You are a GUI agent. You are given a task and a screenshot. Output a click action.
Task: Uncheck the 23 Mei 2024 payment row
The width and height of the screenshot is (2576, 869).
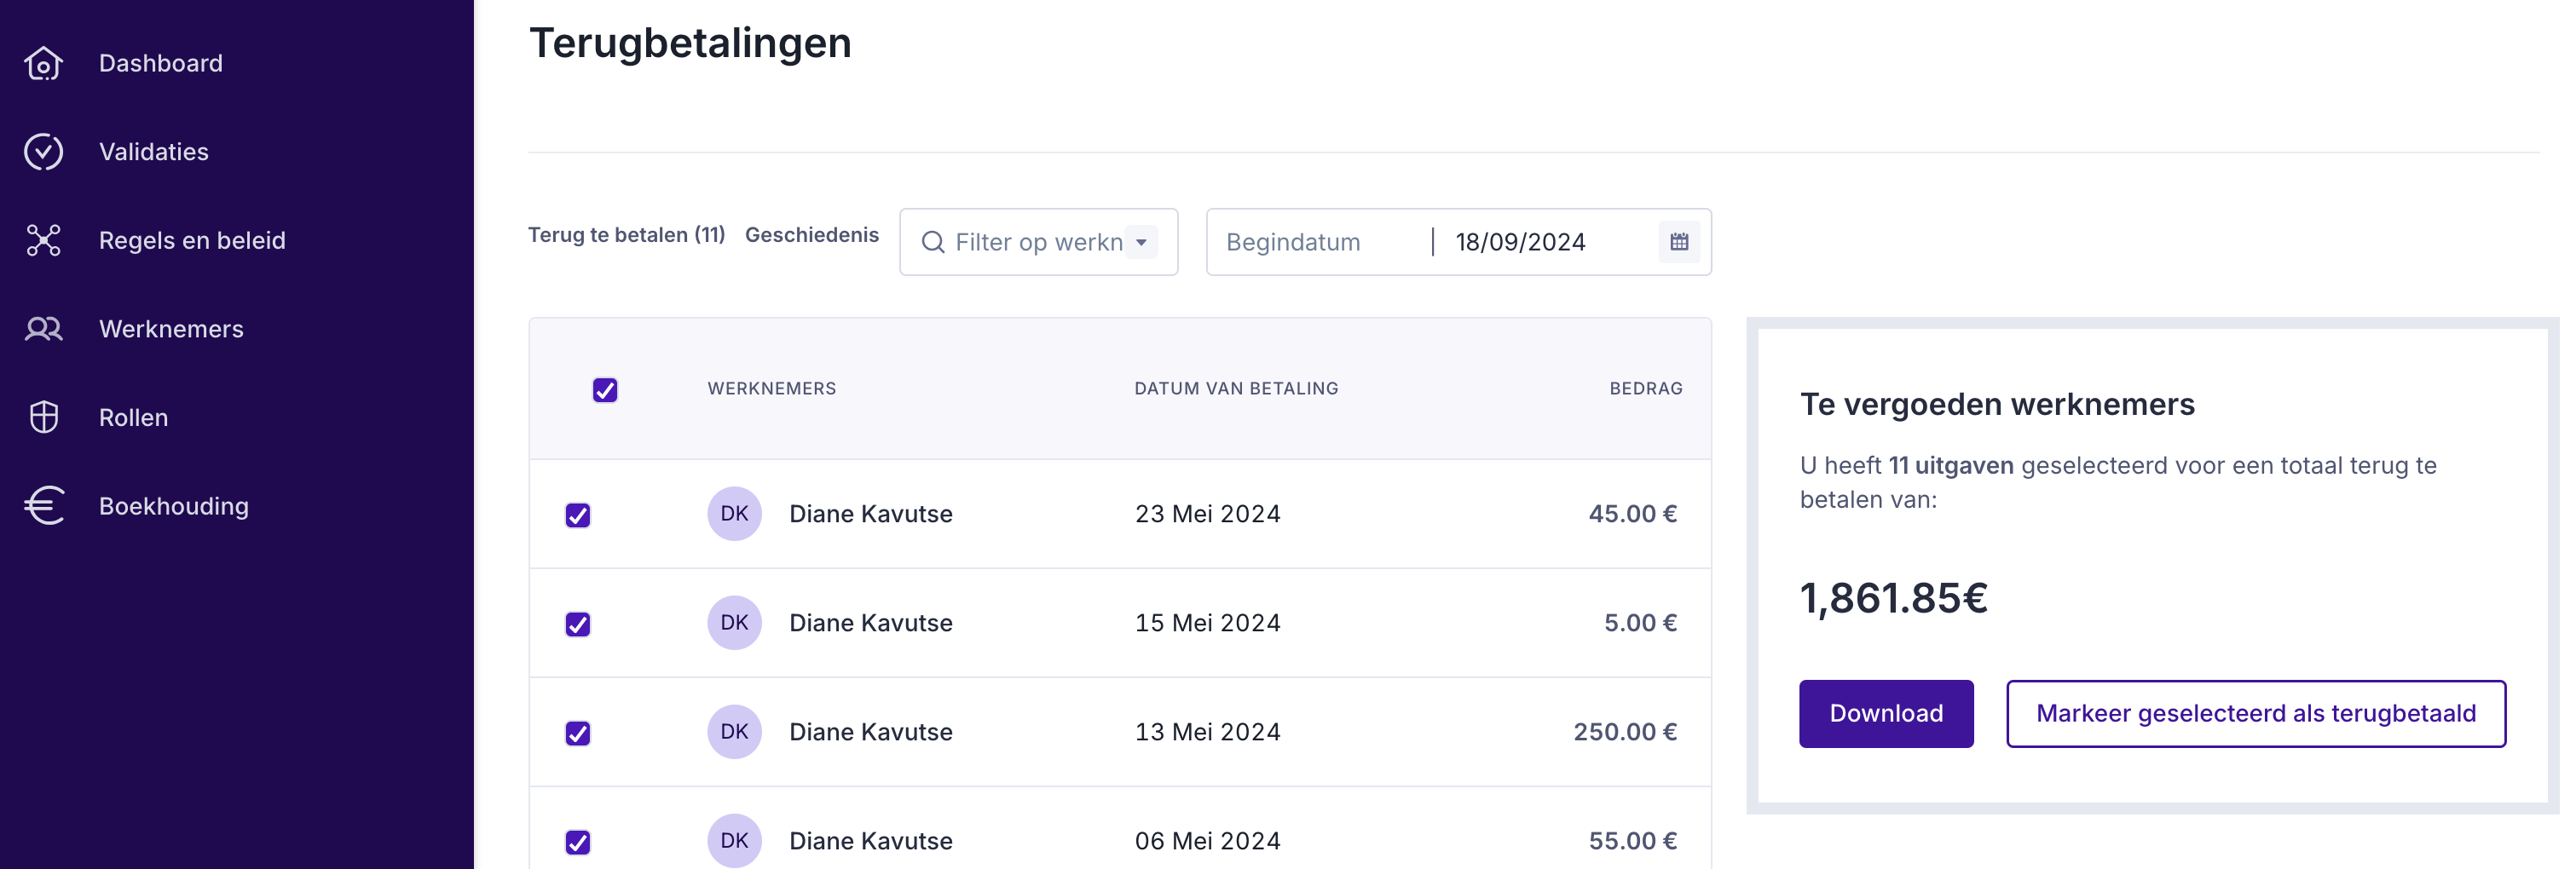coord(578,515)
